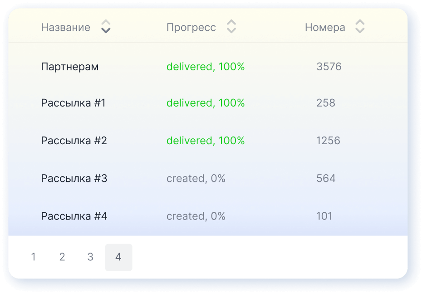Open page 2 of the campaign list
Screen dimensions: 422x293
tap(62, 257)
